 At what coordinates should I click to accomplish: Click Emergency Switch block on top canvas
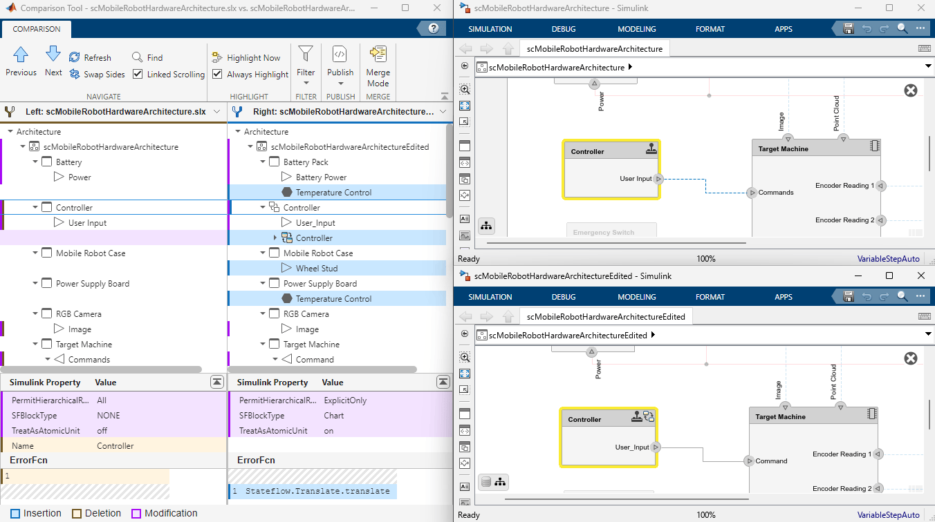611,229
